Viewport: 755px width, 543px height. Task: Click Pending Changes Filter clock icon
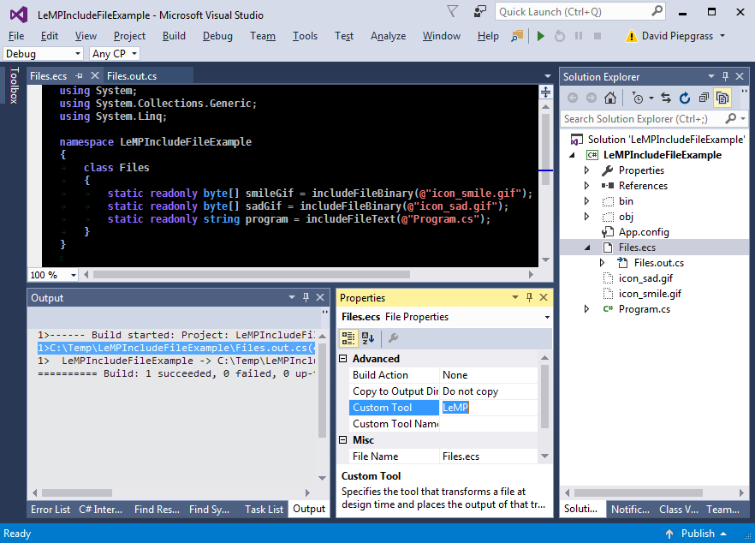coord(638,98)
